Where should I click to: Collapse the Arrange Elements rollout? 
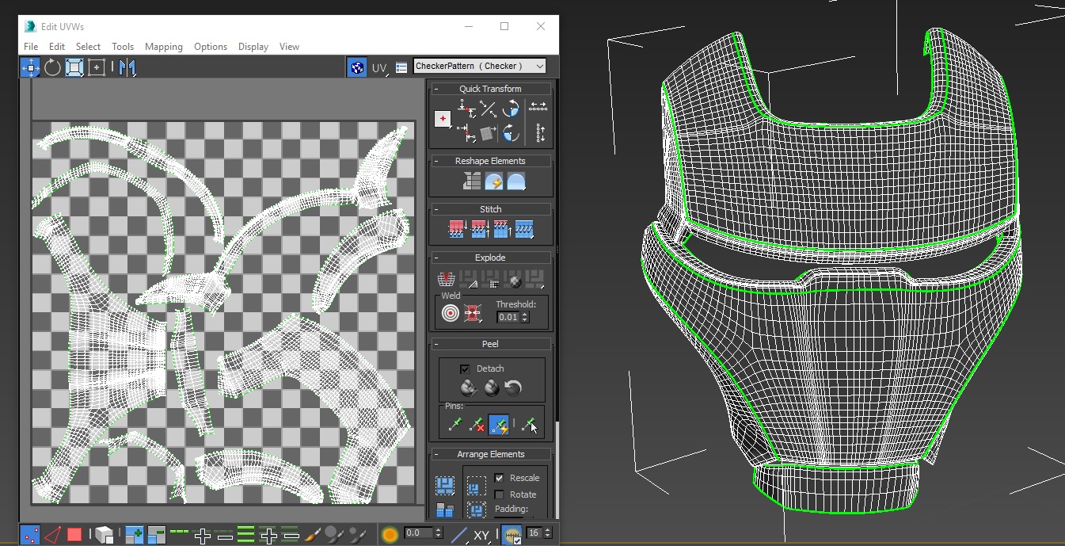pyautogui.click(x=436, y=454)
